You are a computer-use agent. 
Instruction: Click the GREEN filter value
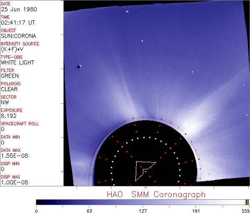tap(10, 76)
